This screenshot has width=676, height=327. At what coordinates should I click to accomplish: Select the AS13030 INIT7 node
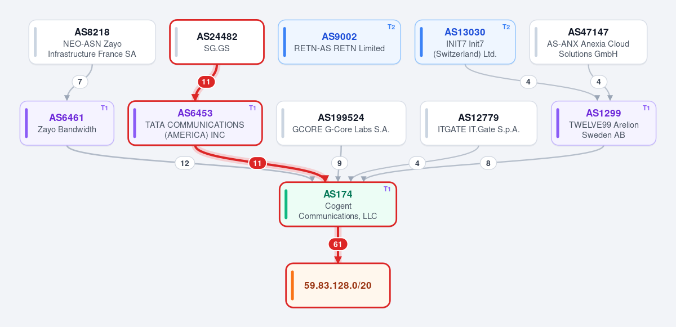[x=465, y=42]
